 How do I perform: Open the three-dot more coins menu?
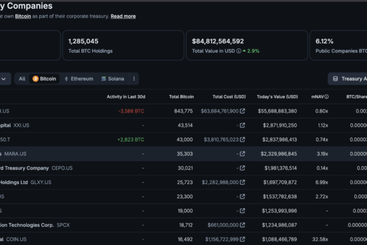pyautogui.click(x=134, y=79)
